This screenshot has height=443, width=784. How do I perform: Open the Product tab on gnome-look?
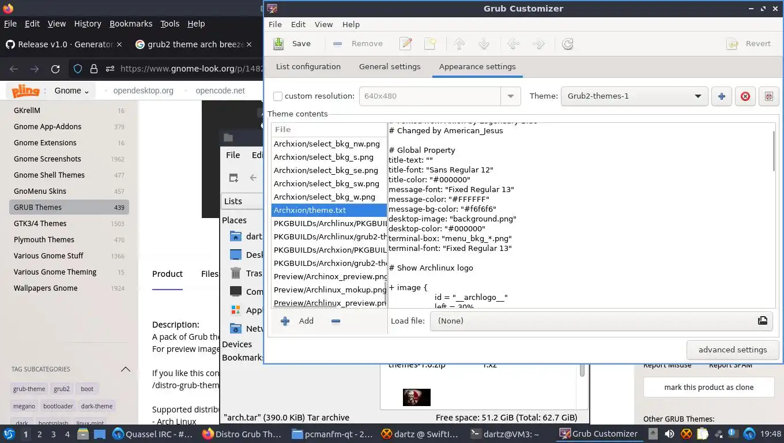click(167, 274)
